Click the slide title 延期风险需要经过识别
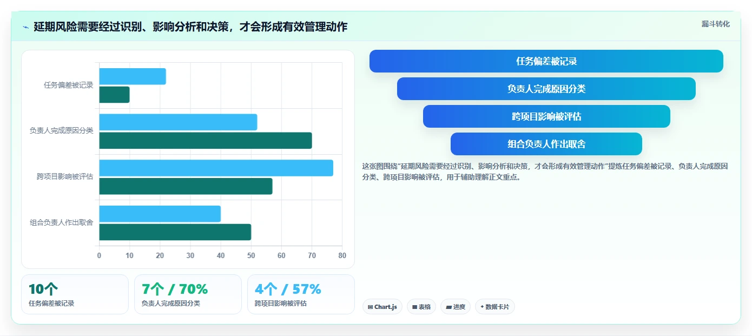Image resolution: width=752 pixels, height=336 pixels. (190, 27)
